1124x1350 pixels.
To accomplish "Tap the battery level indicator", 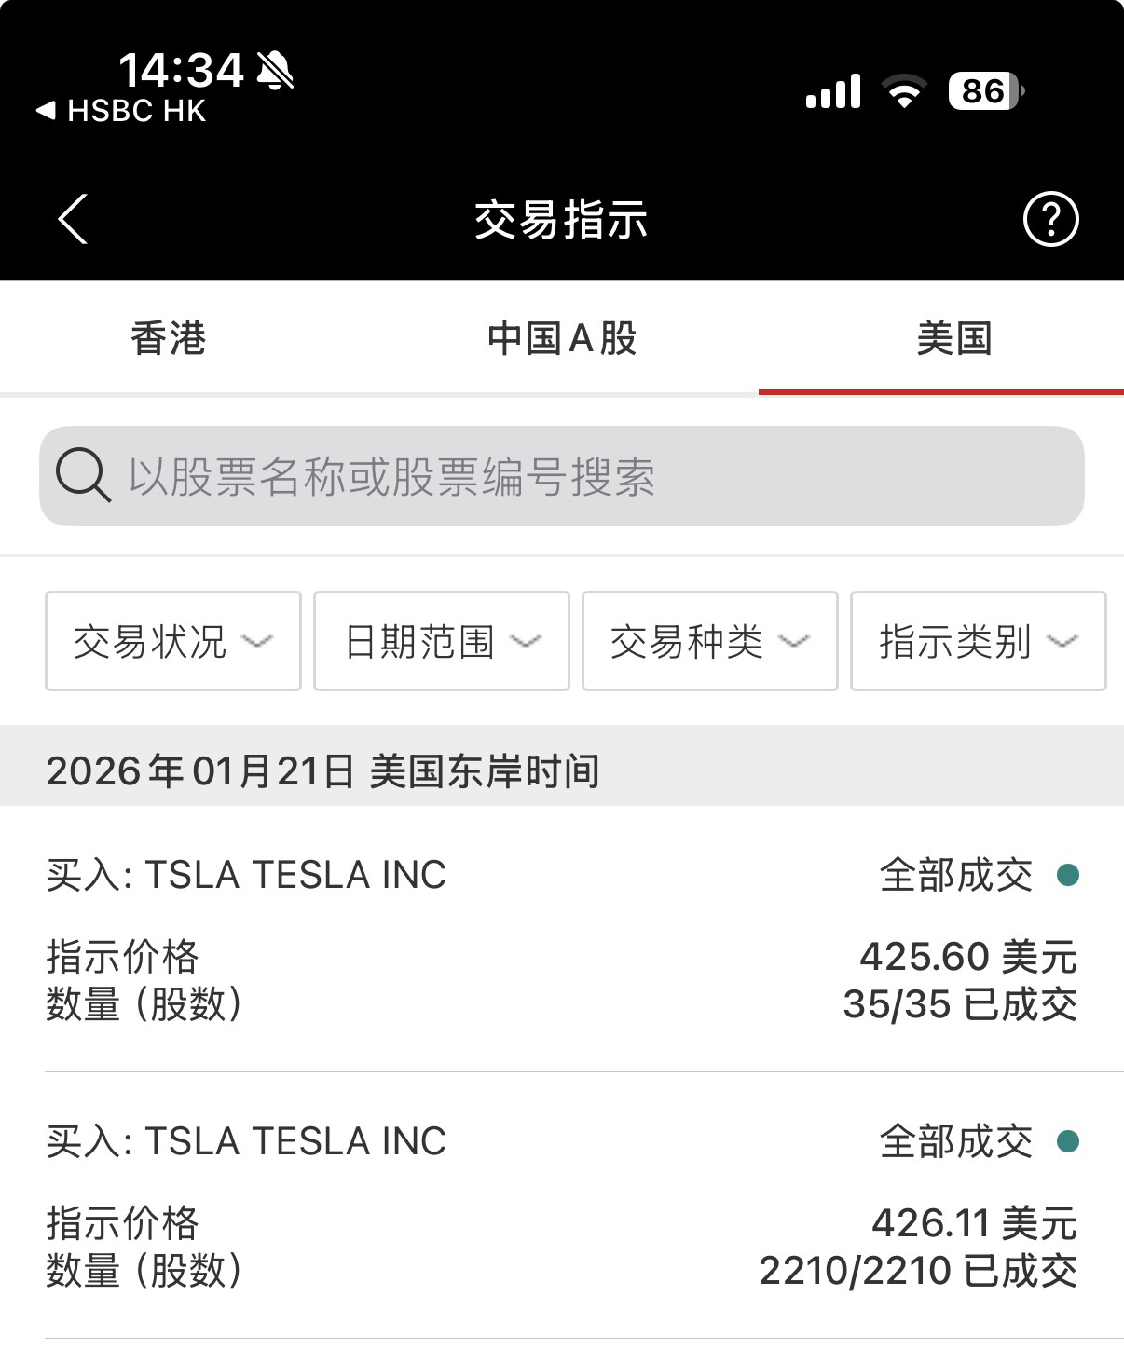I will 985,91.
